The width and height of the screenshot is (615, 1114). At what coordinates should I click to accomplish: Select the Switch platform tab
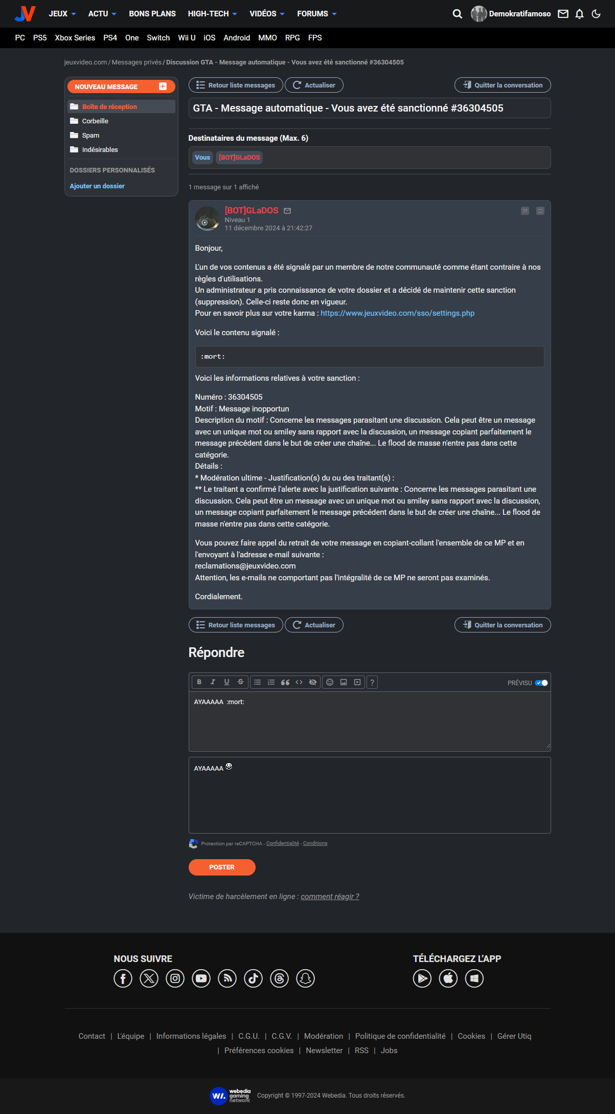[x=158, y=38]
